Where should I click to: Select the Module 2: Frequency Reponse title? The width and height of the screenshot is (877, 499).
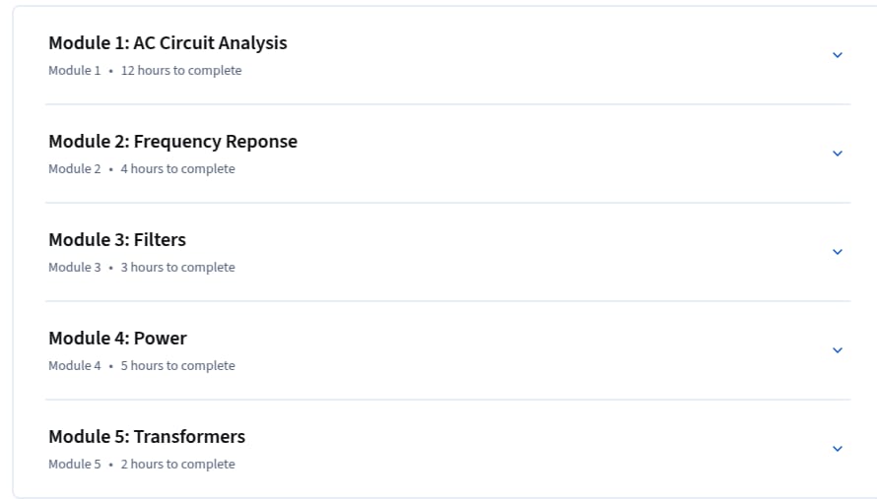pos(172,142)
